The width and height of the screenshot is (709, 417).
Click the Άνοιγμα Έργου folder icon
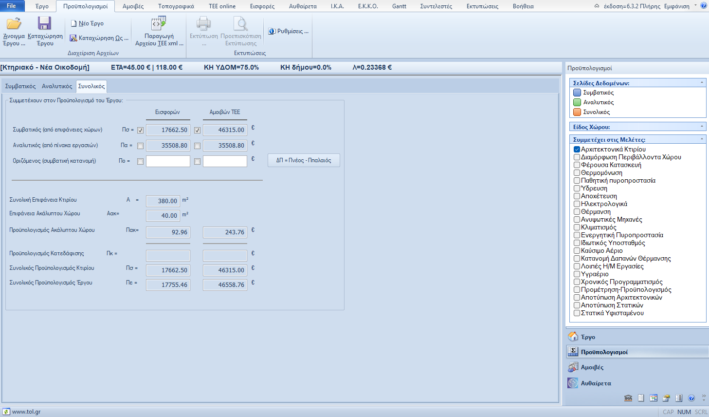(14, 23)
